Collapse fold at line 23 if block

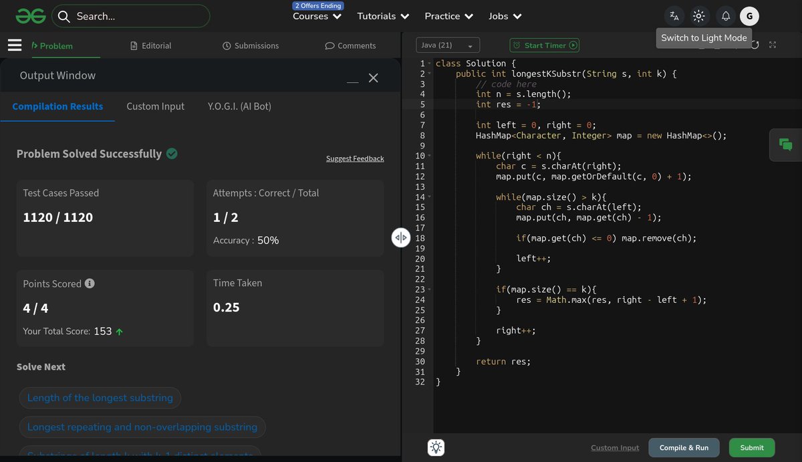coord(430,290)
